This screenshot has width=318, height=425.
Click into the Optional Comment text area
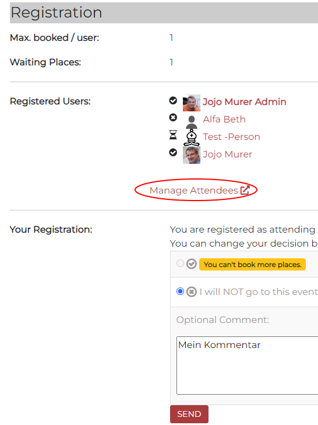[247, 366]
